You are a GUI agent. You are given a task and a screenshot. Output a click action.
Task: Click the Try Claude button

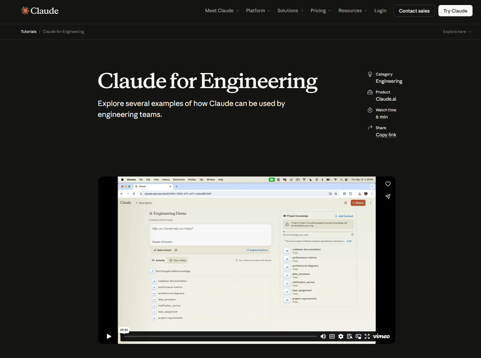pos(455,11)
